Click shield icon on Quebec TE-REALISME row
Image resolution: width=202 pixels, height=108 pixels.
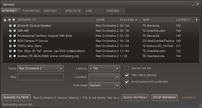pyautogui.click(x=14, y=56)
